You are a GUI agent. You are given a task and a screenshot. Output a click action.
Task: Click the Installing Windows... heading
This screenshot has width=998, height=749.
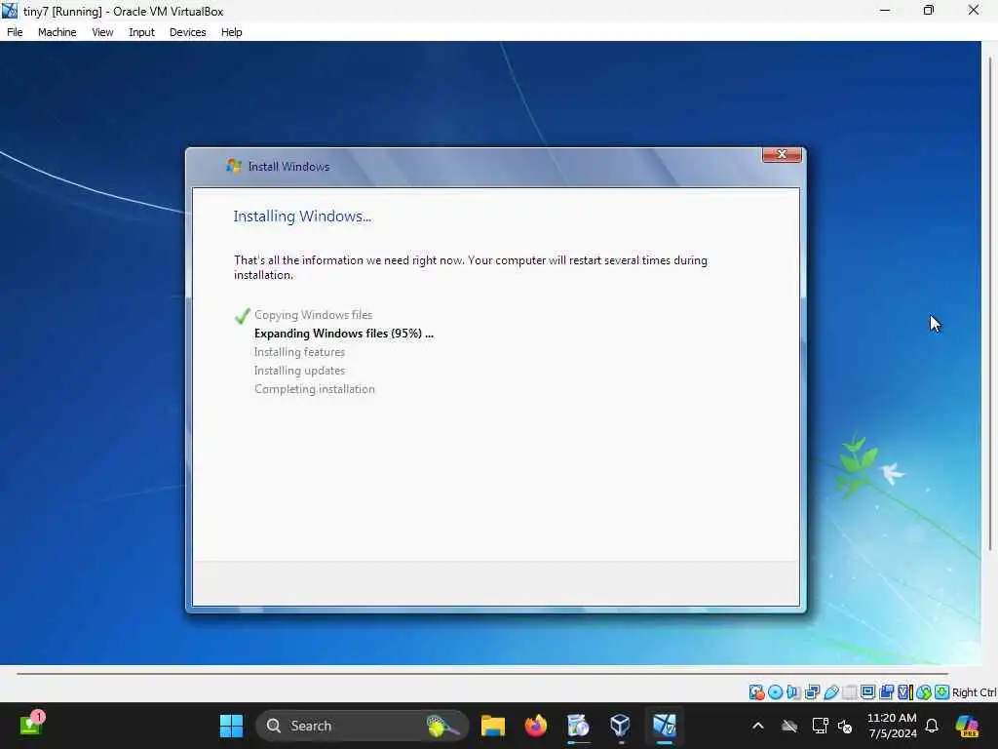point(302,216)
